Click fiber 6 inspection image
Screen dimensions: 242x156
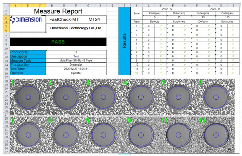point(216,97)
